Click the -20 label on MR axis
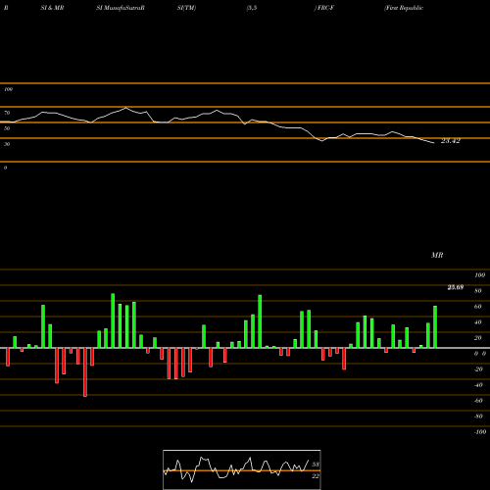 pos(478,369)
